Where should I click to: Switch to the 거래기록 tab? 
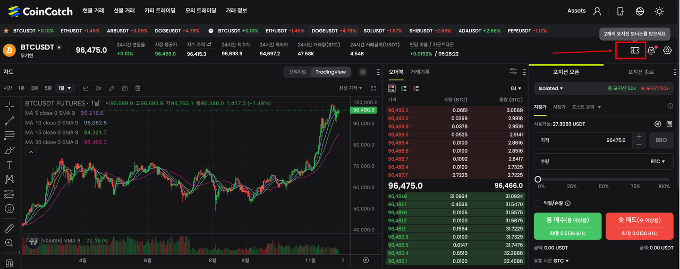(420, 72)
